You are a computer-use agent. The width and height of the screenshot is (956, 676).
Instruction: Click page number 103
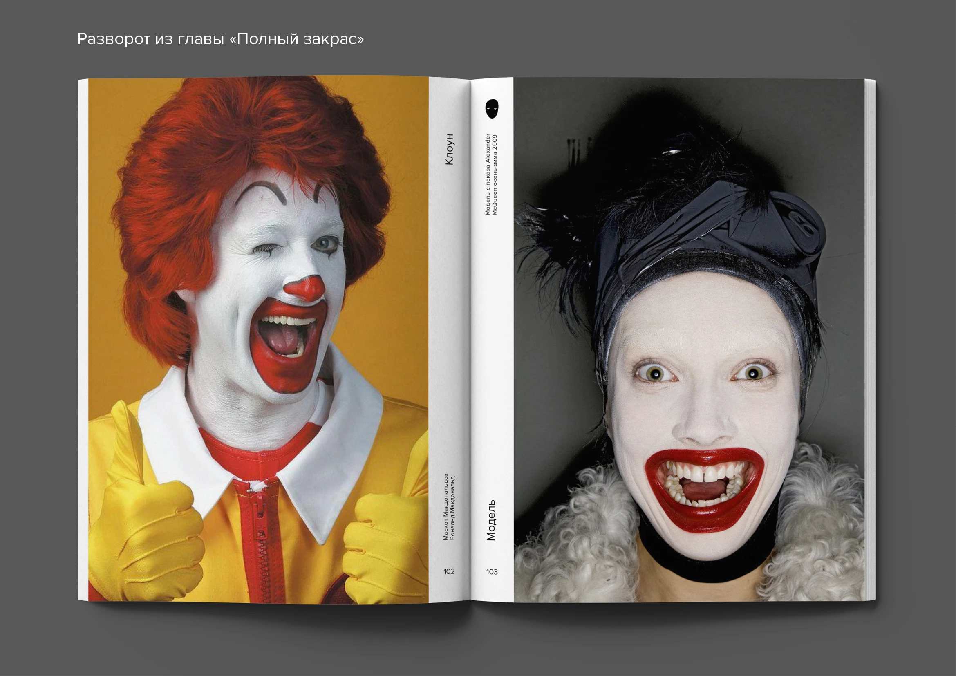(492, 572)
